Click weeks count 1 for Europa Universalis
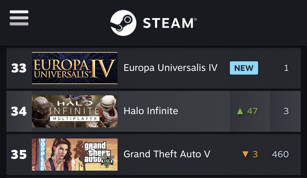The height and width of the screenshot is (178, 307). [x=286, y=68]
